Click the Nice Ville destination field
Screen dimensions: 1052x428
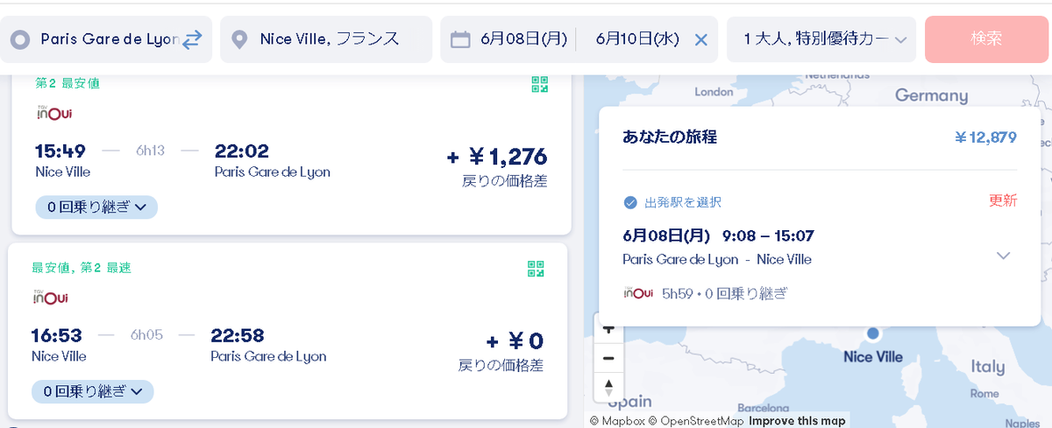326,39
